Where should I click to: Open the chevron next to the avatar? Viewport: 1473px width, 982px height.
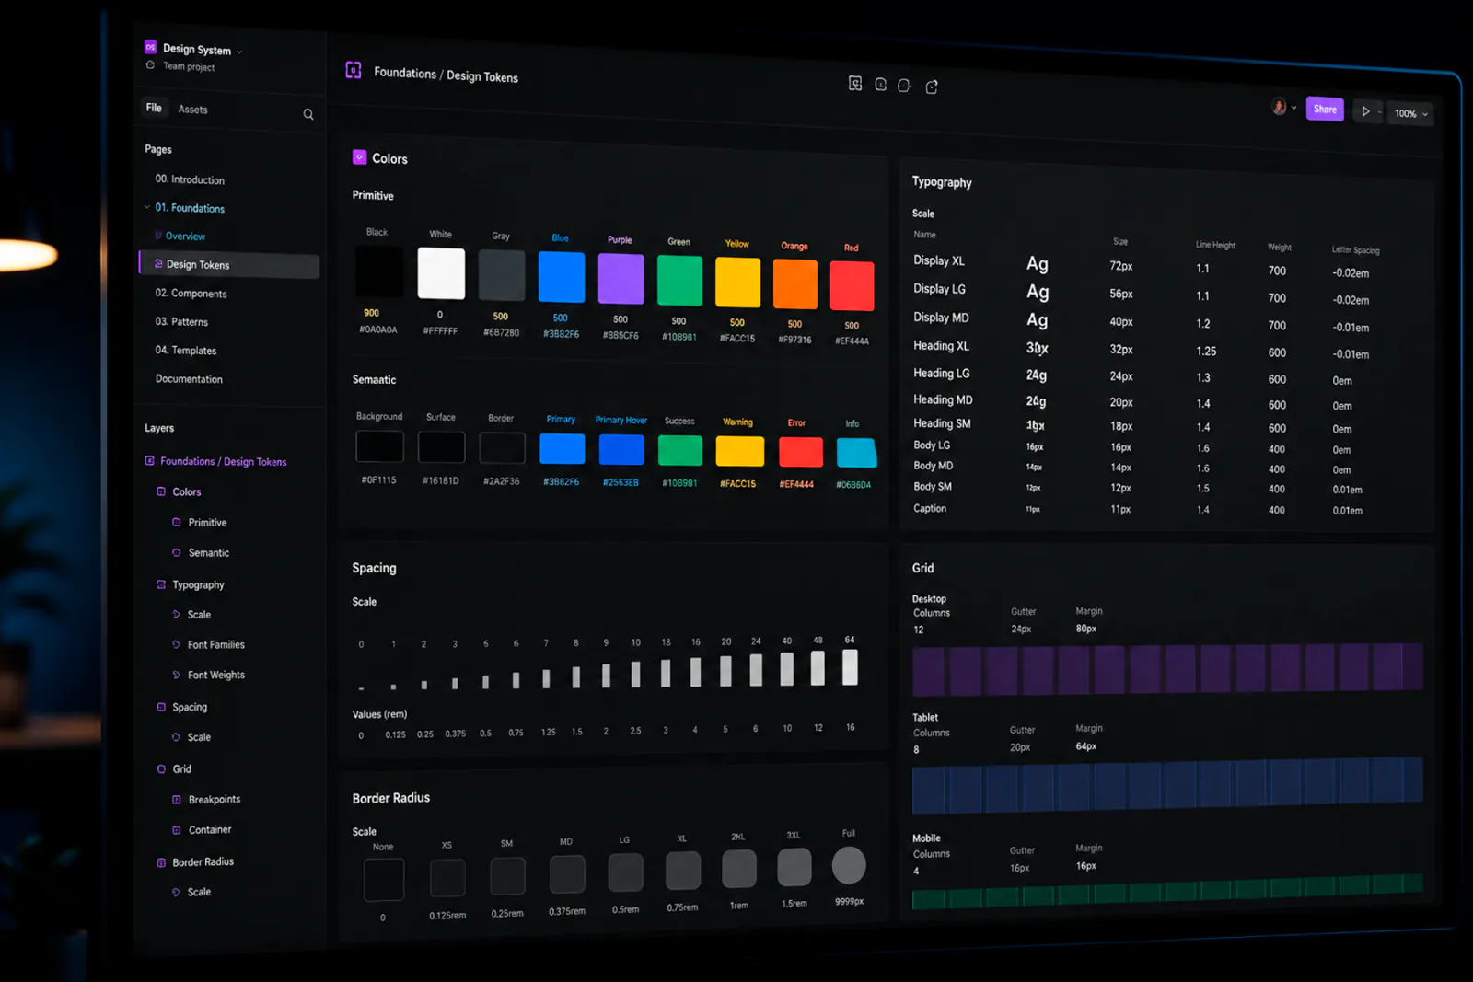(1294, 108)
